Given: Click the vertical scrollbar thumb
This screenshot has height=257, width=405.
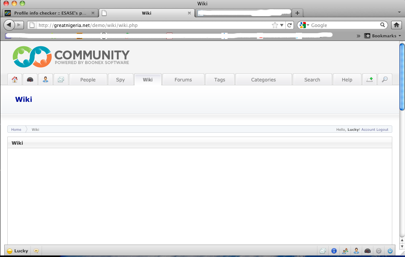Looking at the screenshot, I should click(x=402, y=77).
